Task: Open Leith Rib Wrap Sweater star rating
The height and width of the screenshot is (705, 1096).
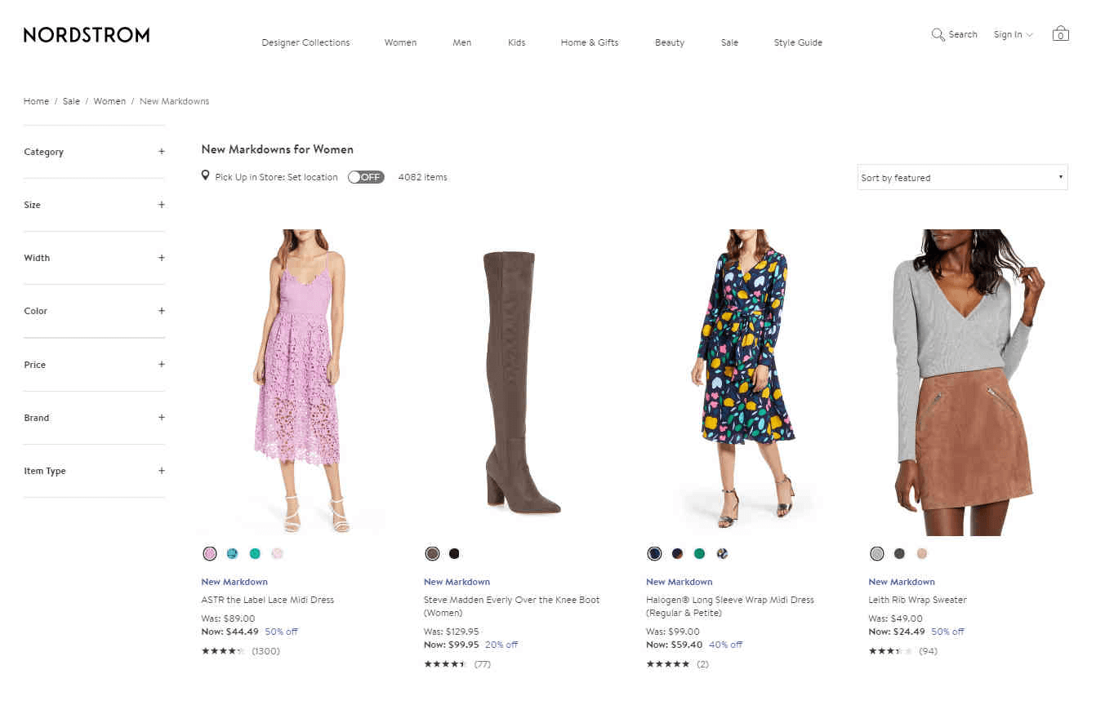Action: (890, 651)
